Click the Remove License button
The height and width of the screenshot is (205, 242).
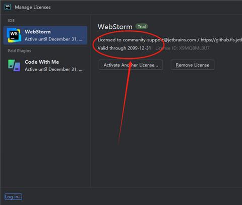[193, 65]
